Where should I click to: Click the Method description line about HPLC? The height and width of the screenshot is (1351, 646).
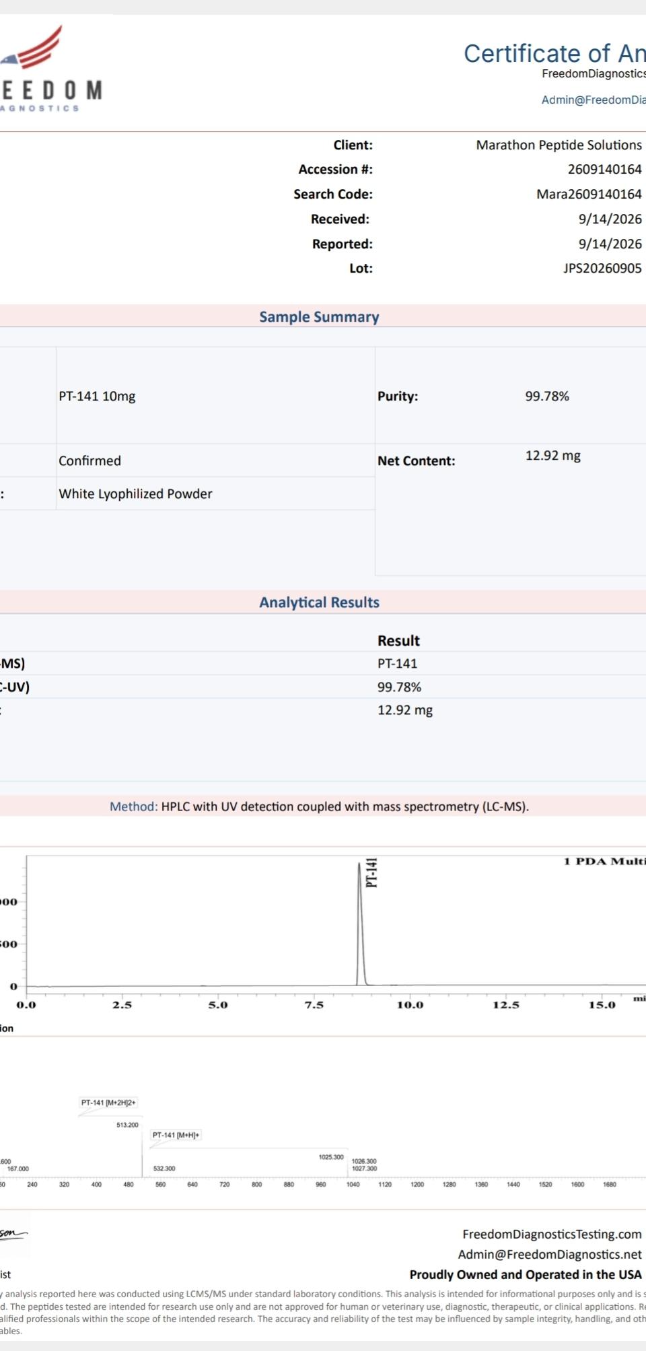320,806
